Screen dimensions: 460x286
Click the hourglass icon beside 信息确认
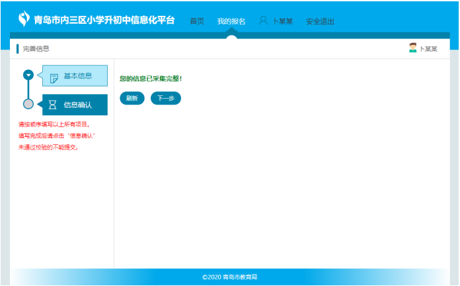coord(54,105)
